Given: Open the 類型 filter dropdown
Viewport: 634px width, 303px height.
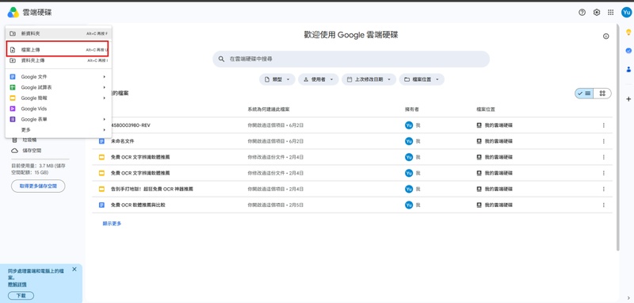Looking at the screenshot, I should [277, 79].
